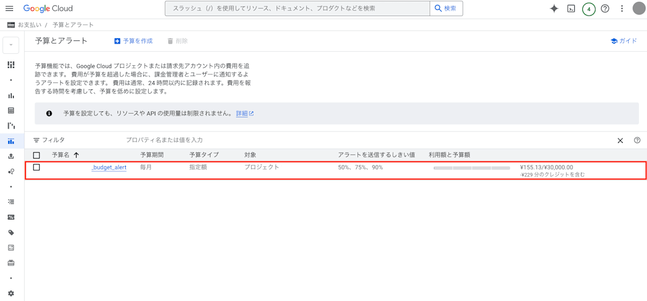This screenshot has width=647, height=301.
Task: Click the -¥229 分のクレジットを含む note
Action: 553,174
